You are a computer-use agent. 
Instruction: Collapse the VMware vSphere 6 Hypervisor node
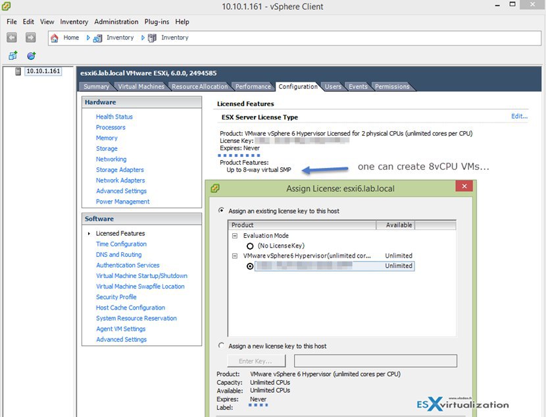[235, 256]
